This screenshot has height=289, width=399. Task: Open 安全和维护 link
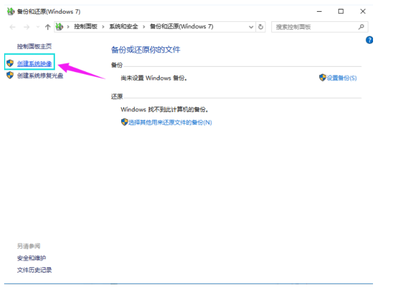(x=31, y=258)
